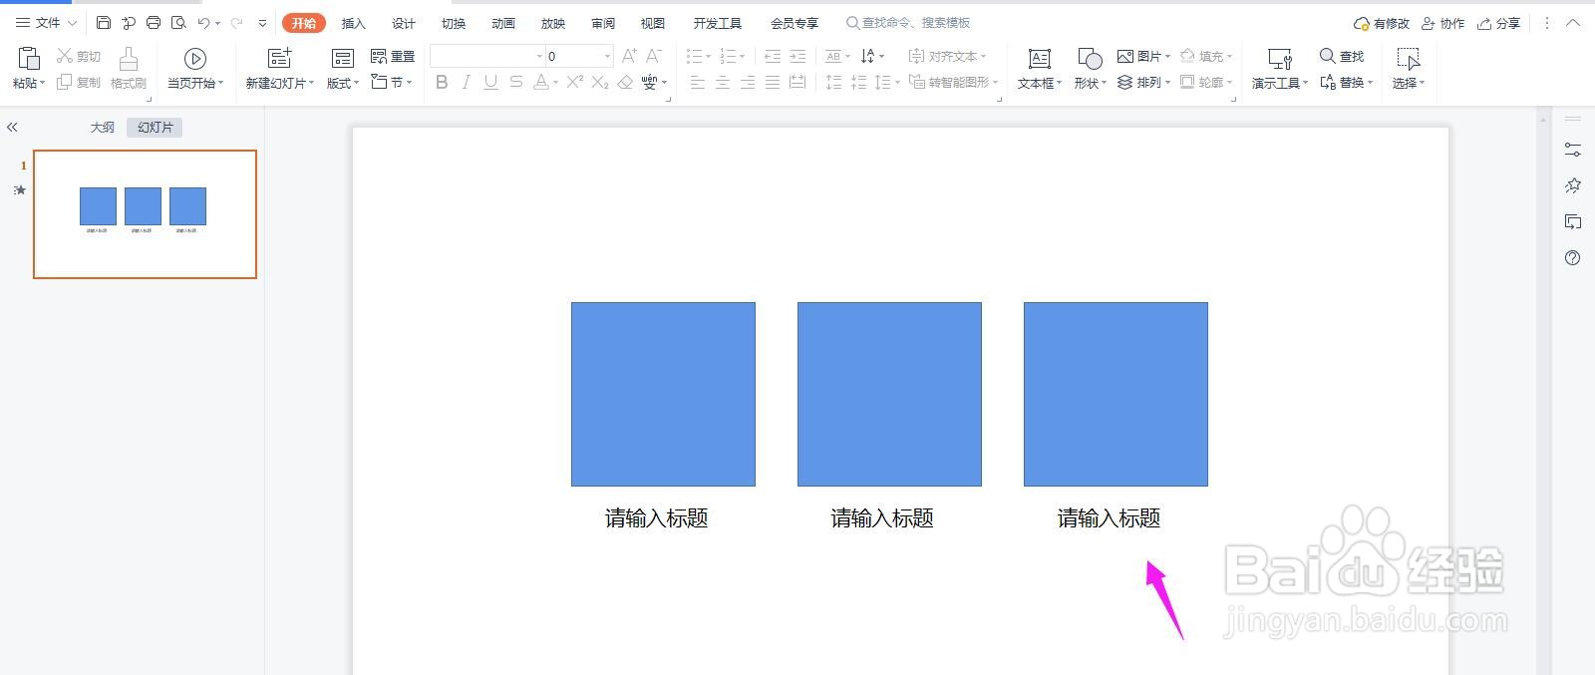The height and width of the screenshot is (675, 1595).
Task: Set text alignment to justify
Action: click(773, 82)
